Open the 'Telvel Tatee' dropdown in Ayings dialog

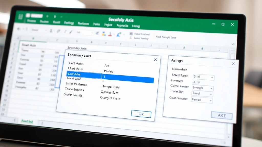click(203, 77)
